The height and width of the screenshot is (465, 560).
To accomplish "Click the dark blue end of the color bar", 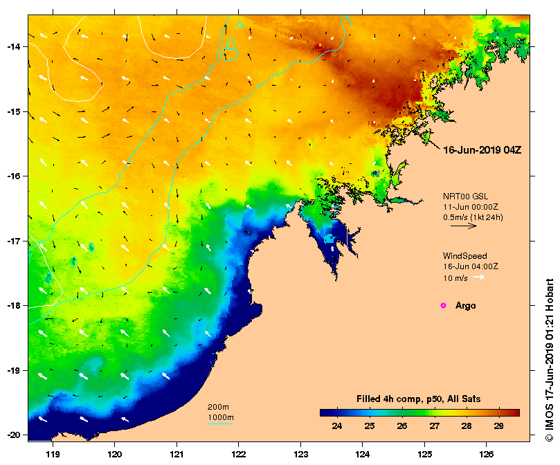I will point(325,412).
